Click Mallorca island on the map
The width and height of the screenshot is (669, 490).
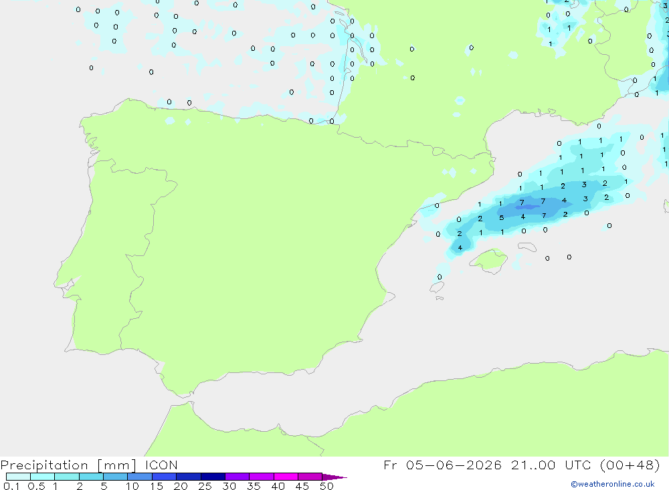pyautogui.click(x=489, y=259)
